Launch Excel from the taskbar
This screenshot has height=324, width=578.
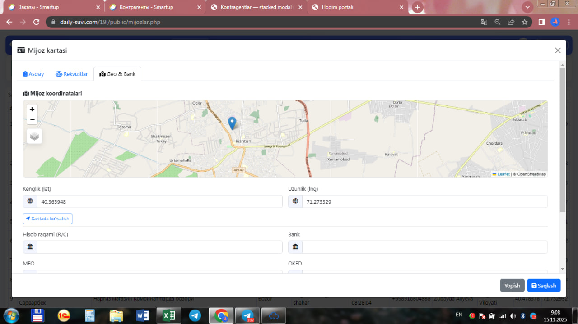coord(168,315)
